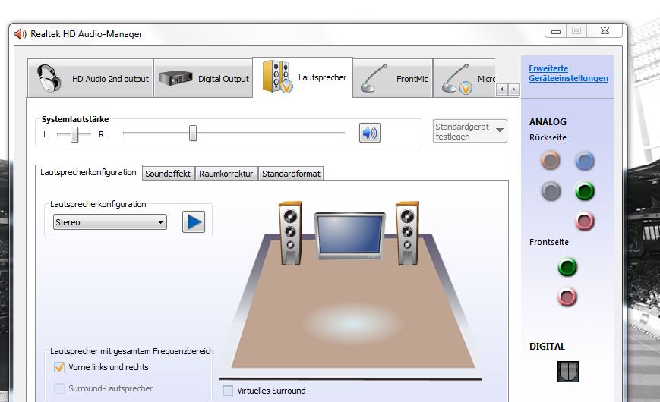Switch to HD Audio 2nd output tab
This screenshot has width=660, height=402.
90,78
